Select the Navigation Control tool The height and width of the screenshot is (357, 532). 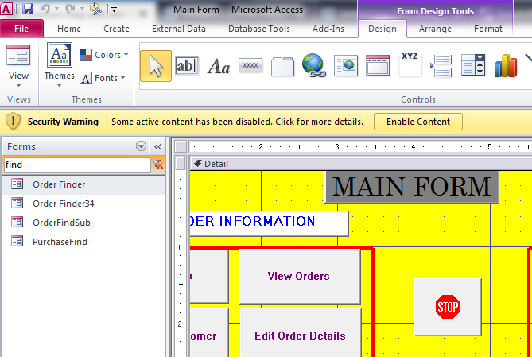pos(378,65)
